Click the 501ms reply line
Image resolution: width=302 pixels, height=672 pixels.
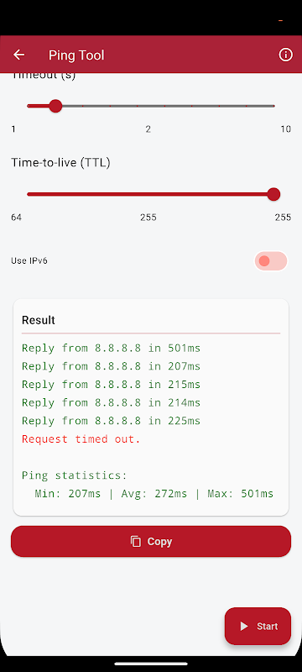pyautogui.click(x=112, y=348)
